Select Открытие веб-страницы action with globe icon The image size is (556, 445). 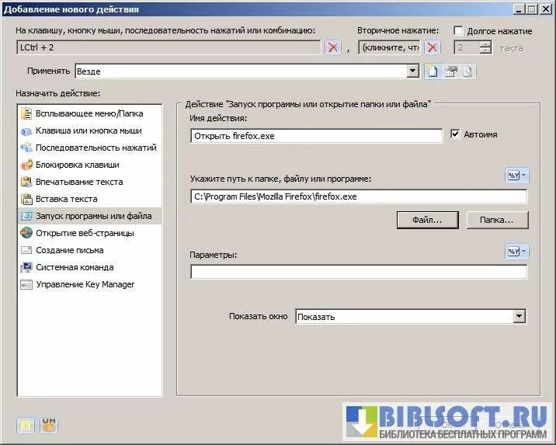(x=85, y=233)
